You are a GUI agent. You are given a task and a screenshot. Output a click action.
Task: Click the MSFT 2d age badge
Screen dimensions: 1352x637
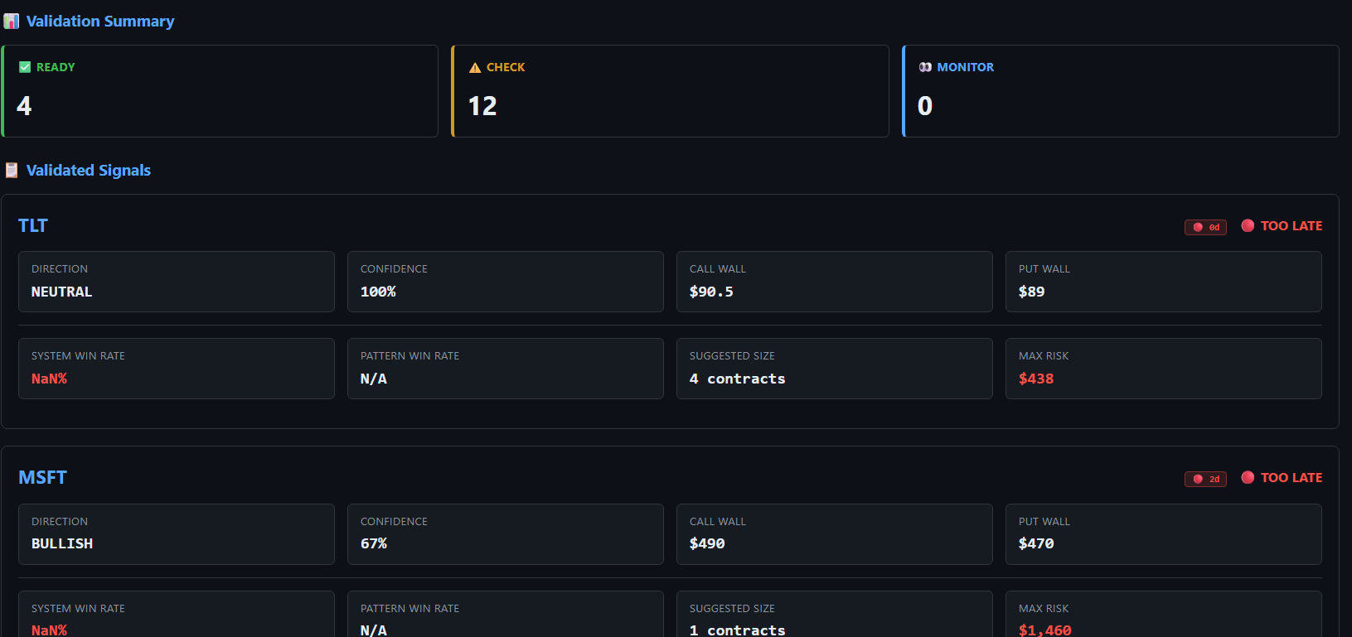(1205, 479)
